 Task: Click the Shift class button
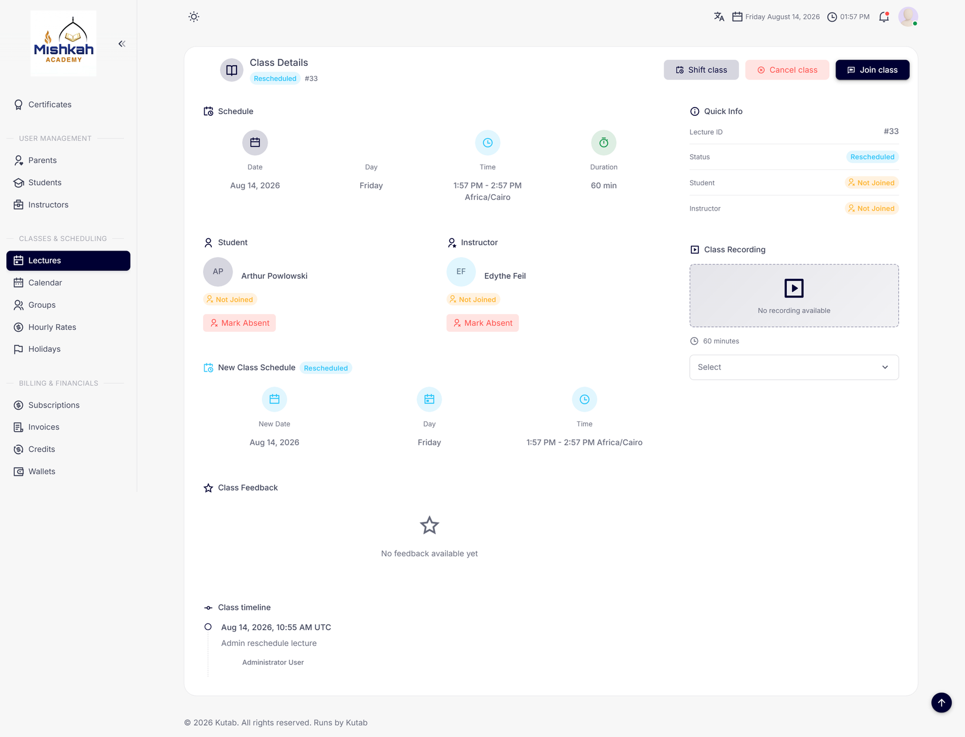(x=701, y=70)
